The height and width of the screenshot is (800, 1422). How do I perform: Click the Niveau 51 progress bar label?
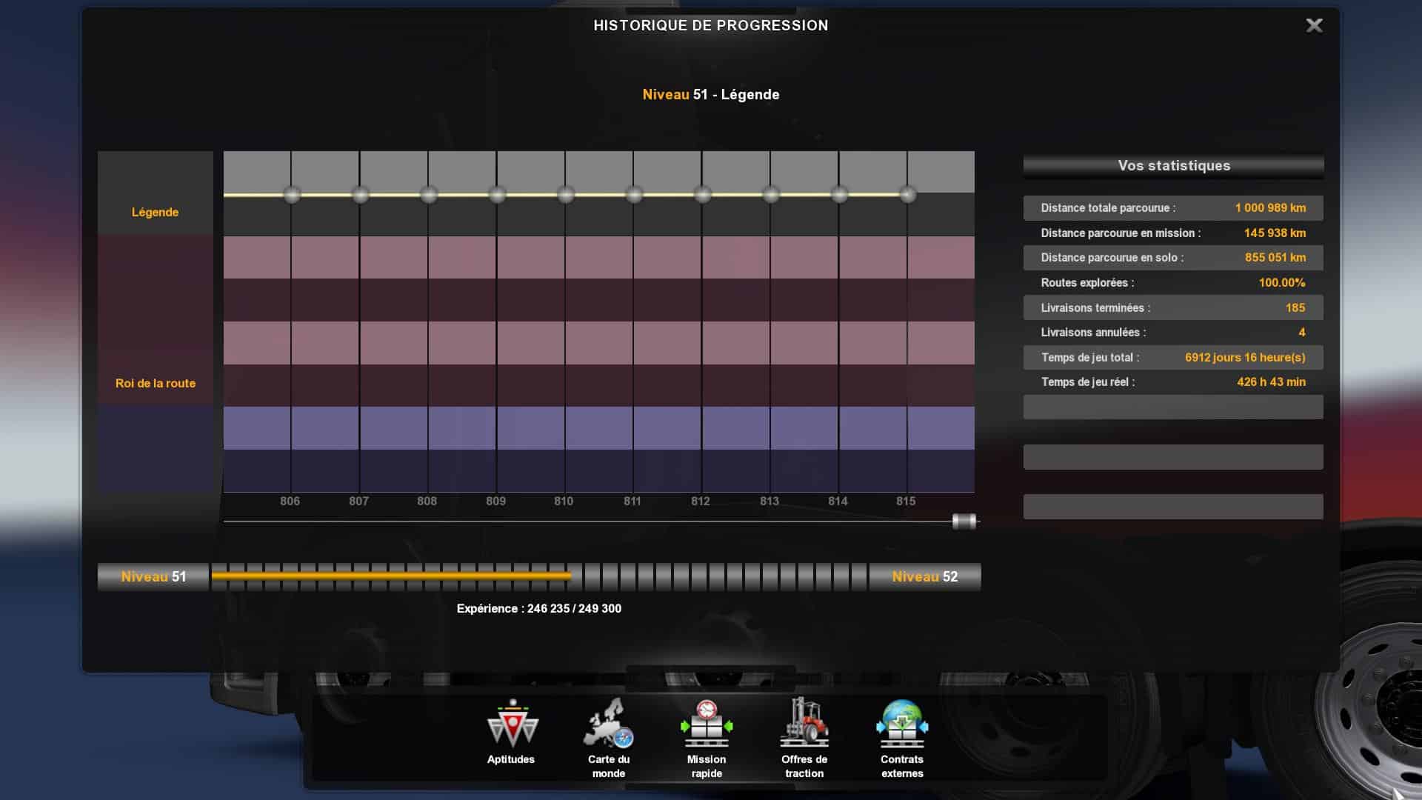coord(153,577)
